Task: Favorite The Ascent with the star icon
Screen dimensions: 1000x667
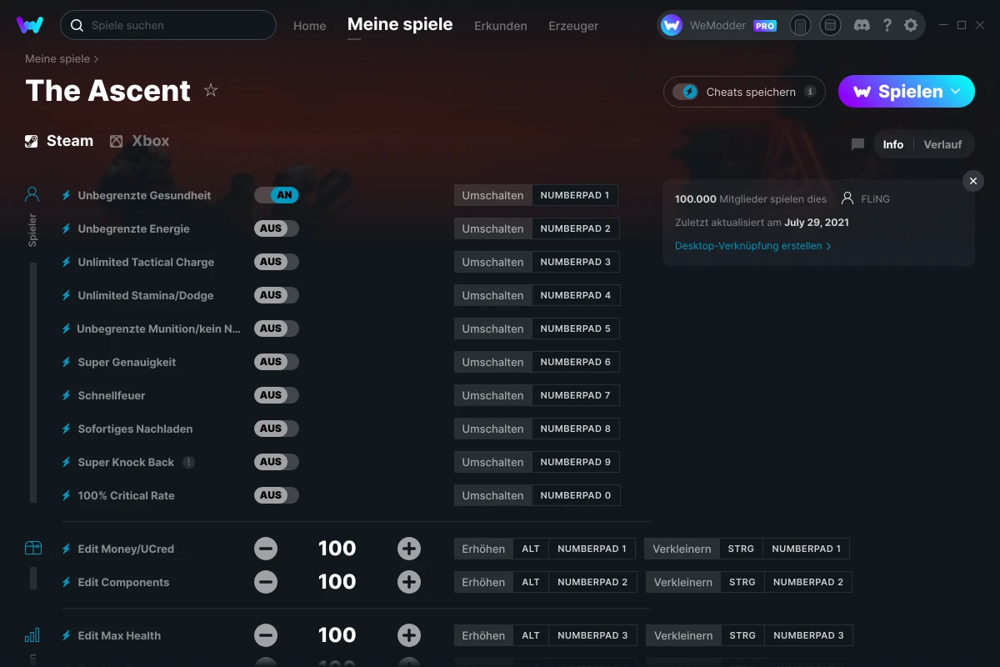Action: [211, 90]
